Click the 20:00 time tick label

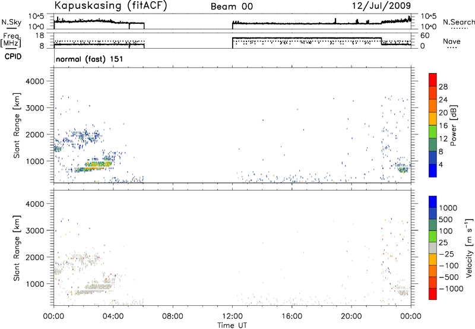[351, 317]
